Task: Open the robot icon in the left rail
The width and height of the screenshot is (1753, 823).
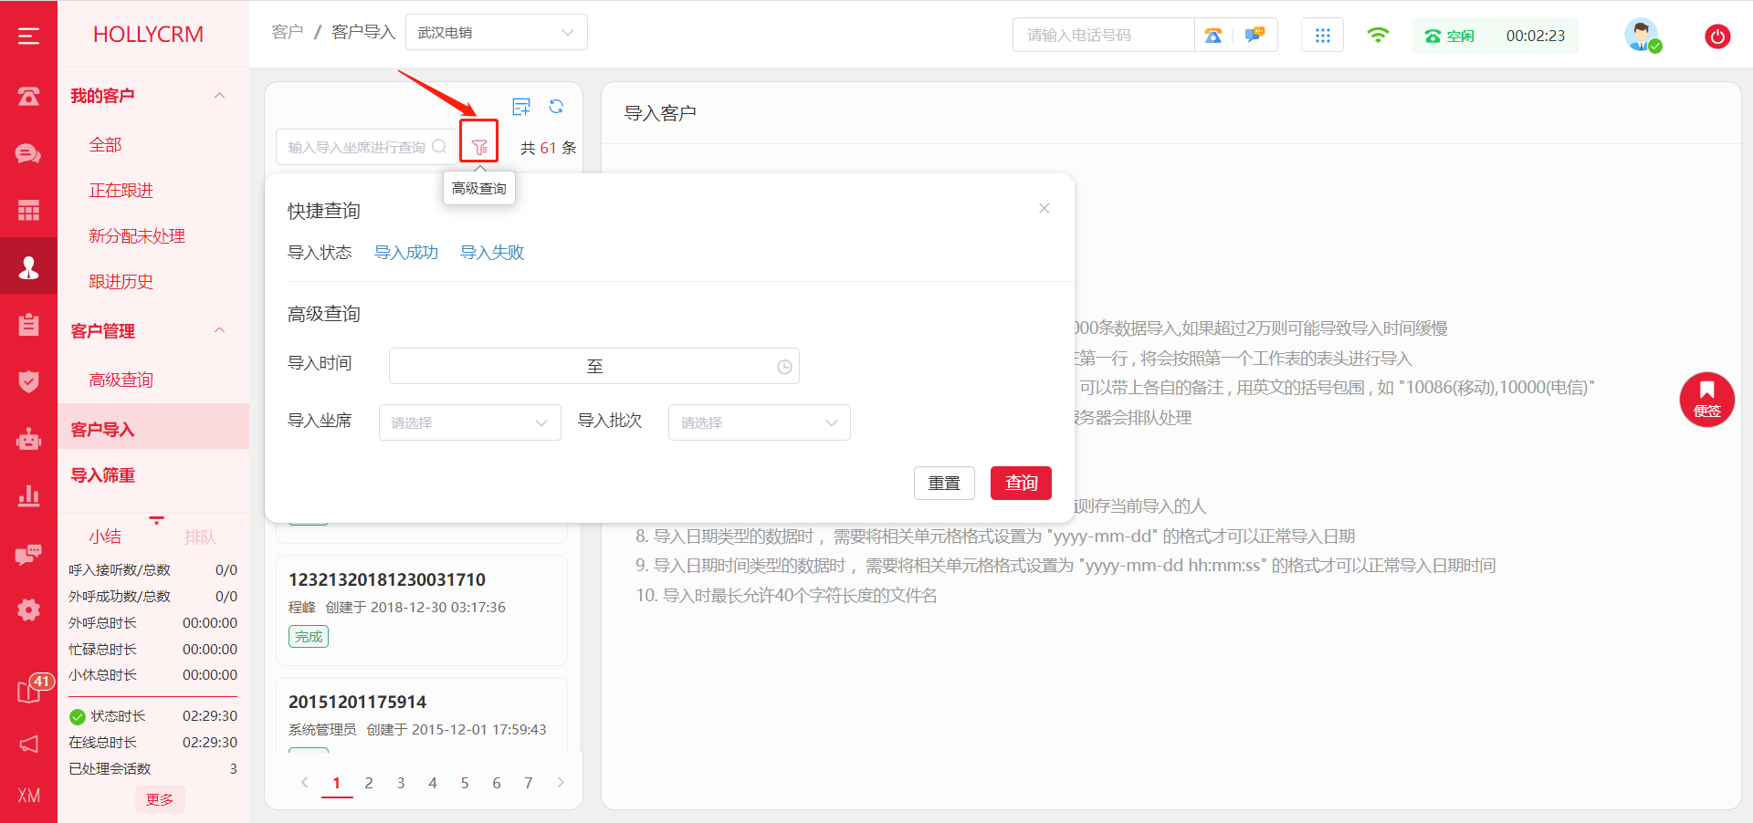Action: coord(28,439)
